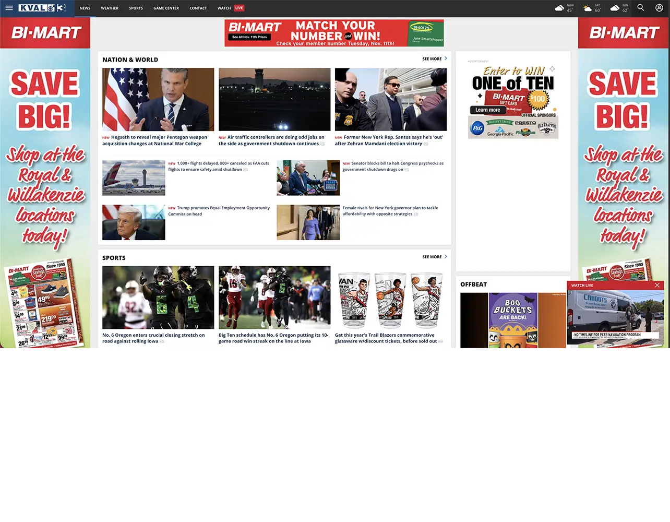Open the search magnifier icon
The image size is (670, 522).
tap(641, 8)
